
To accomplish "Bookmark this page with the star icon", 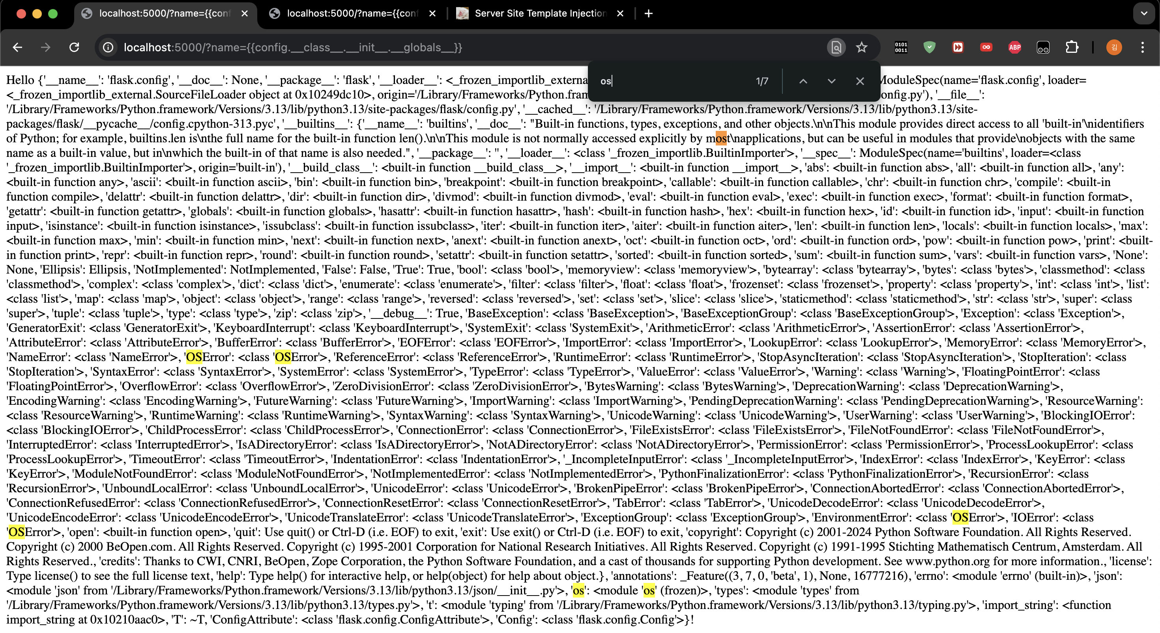I will (x=861, y=47).
